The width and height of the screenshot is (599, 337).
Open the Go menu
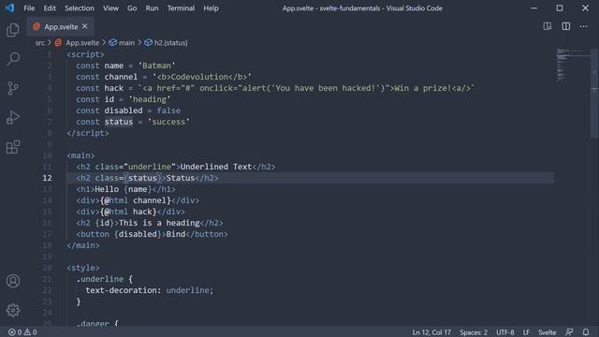click(x=132, y=8)
